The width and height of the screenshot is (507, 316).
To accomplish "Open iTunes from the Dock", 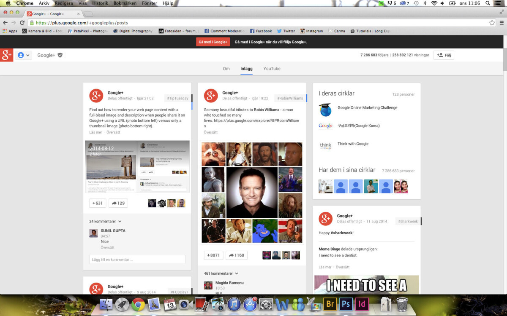I will [x=234, y=304].
